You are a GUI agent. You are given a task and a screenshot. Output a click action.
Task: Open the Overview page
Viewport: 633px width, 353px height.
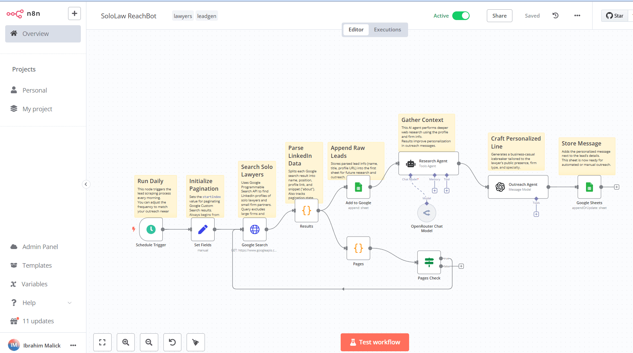pos(43,34)
